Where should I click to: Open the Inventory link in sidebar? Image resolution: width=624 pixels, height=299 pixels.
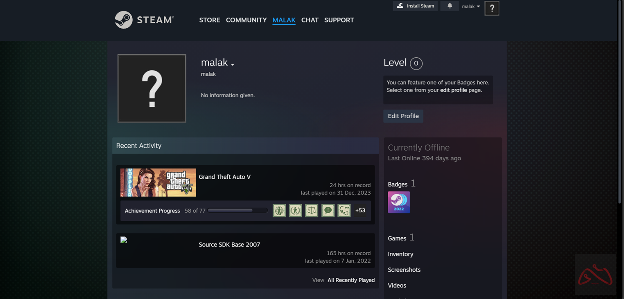[x=400, y=254]
